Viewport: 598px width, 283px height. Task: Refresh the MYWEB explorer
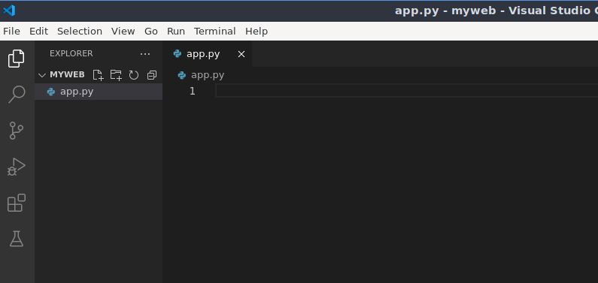[133, 75]
